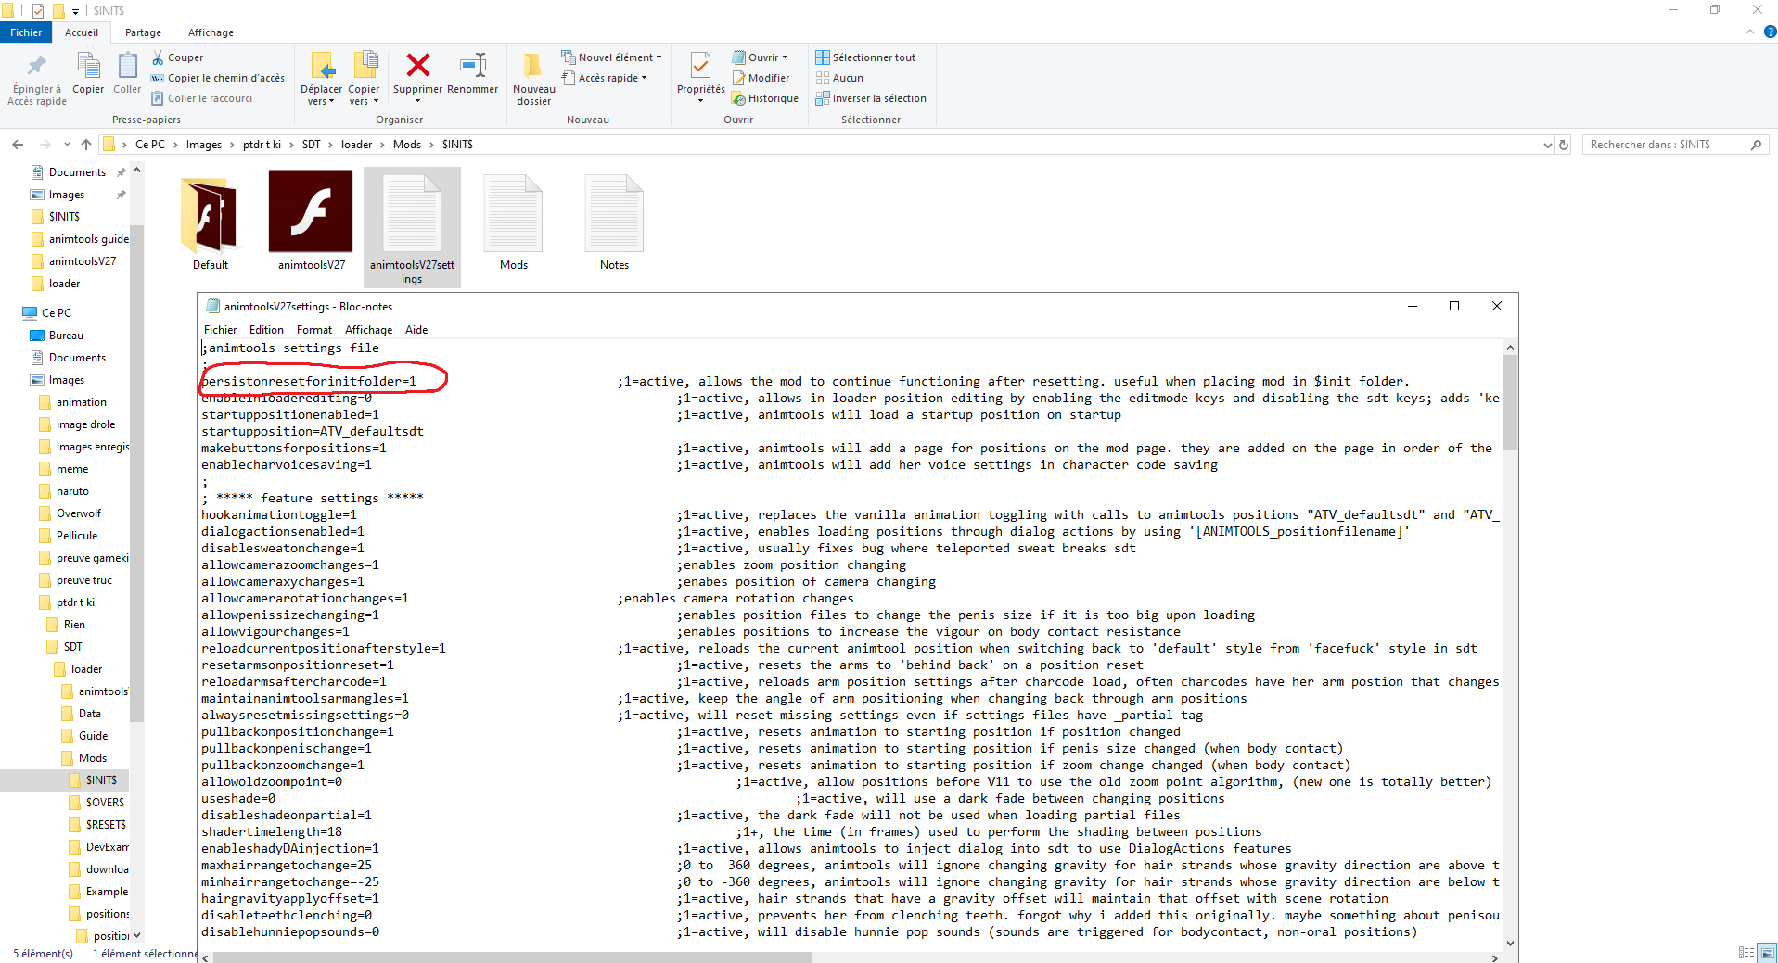Click the Couper scissors button
1778x963 pixels.
(x=177, y=57)
